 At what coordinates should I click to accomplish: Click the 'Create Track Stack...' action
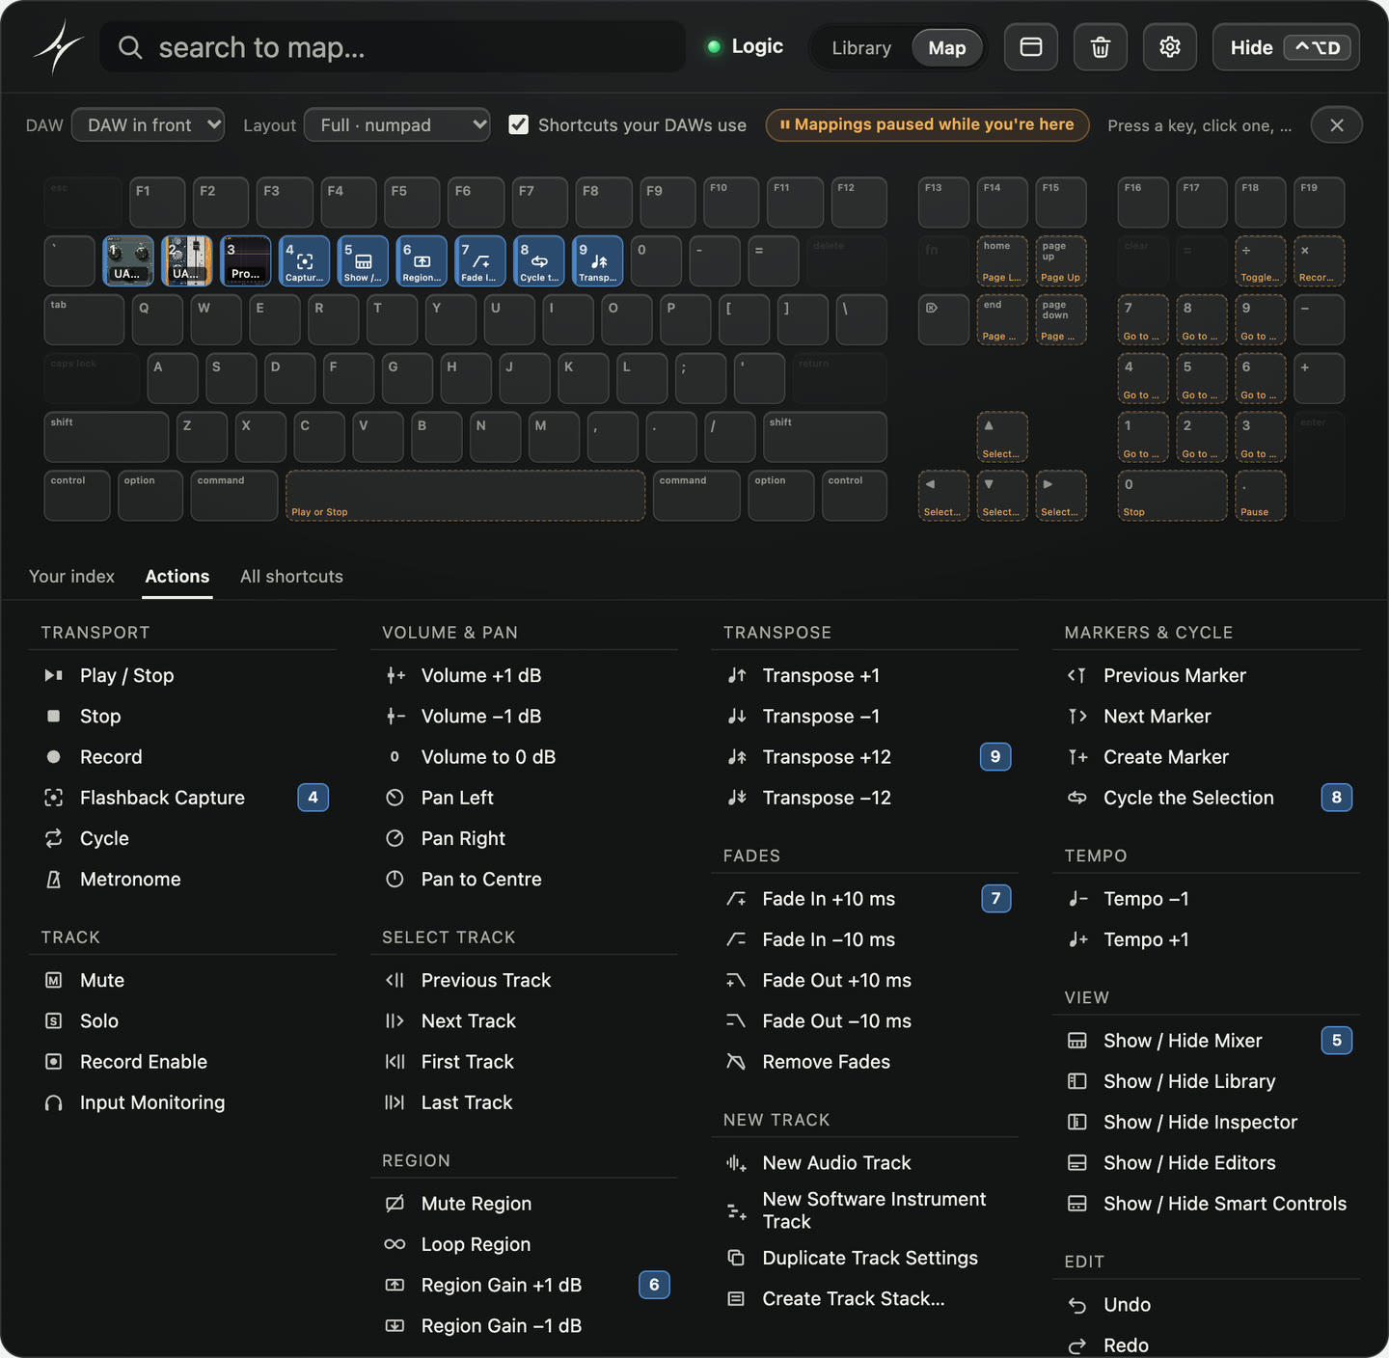coord(865,1298)
